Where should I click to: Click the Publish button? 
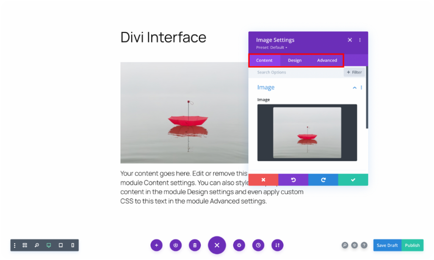coord(412,245)
